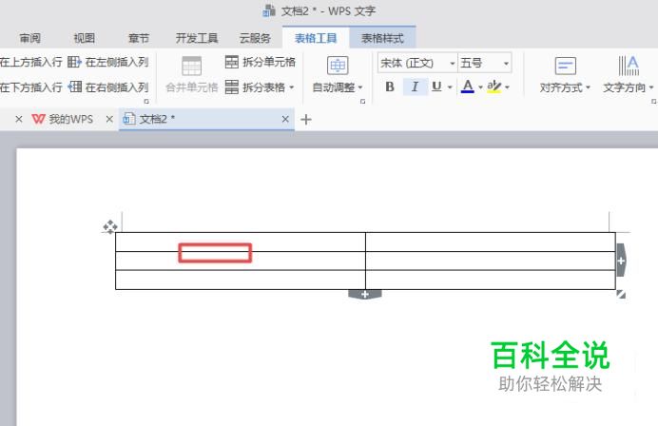Image resolution: width=658 pixels, height=426 pixels.
Task: Select the 表格工具 tab
Action: point(316,38)
